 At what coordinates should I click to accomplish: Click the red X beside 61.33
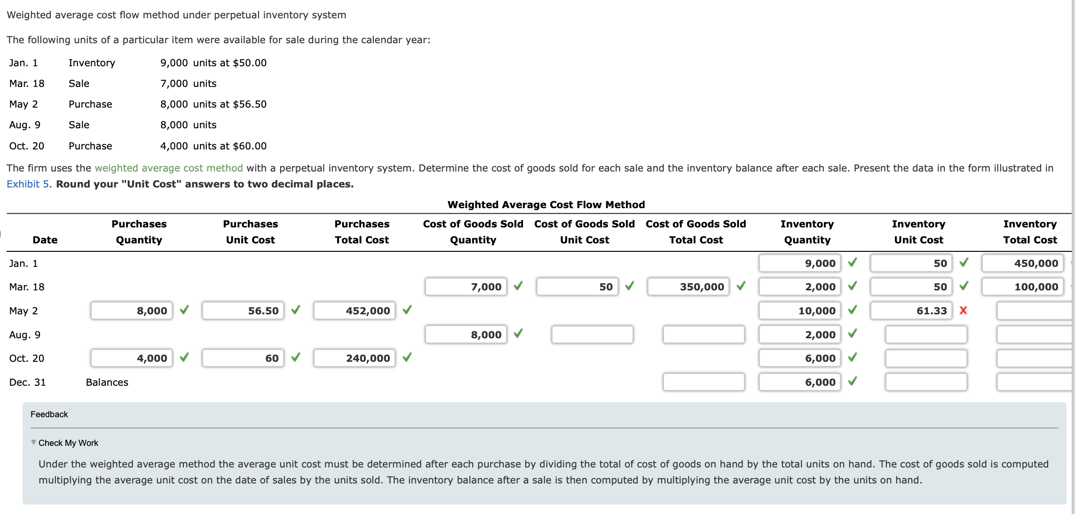pyautogui.click(x=963, y=310)
